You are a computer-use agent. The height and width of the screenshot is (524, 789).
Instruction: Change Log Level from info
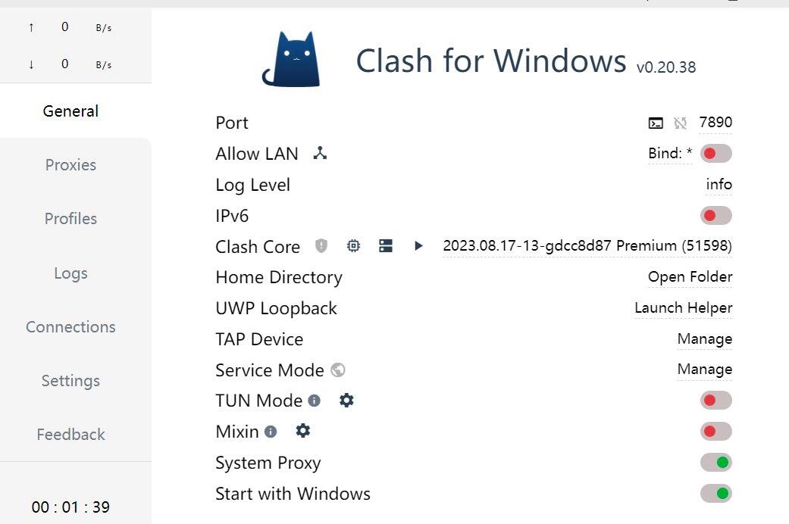coord(718,184)
